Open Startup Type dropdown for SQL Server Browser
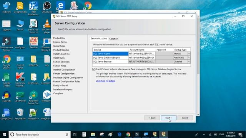246x138 pixels. coord(189,62)
